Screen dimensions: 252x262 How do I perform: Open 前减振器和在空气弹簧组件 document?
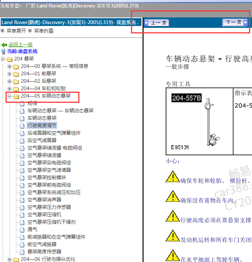coord(56,237)
